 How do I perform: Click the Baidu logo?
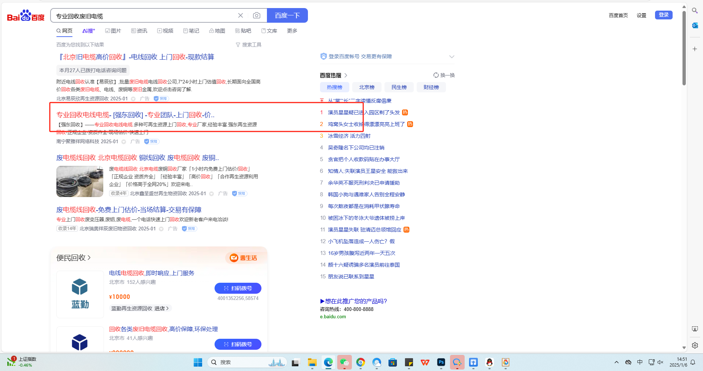(26, 16)
